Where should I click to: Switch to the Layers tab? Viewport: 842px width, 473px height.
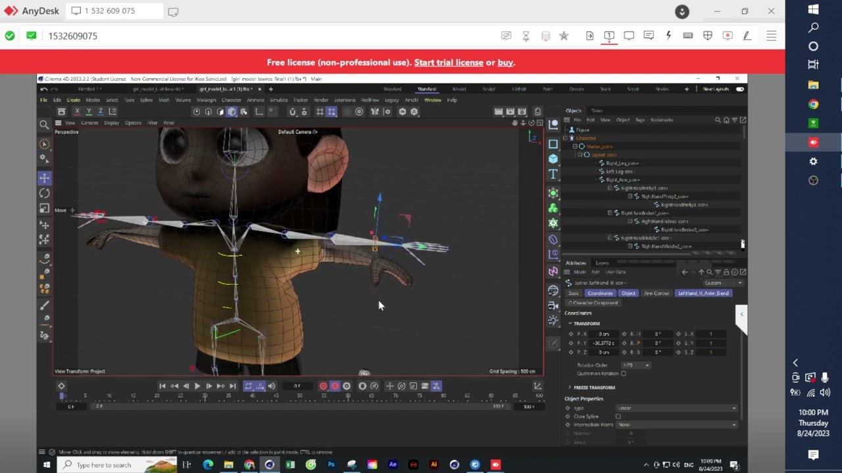(602, 263)
